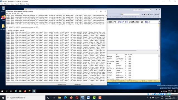Image resolution: width=178 pixels, height=100 pixels.
Task: Click the host microphone tray icon
Action: 150,98
